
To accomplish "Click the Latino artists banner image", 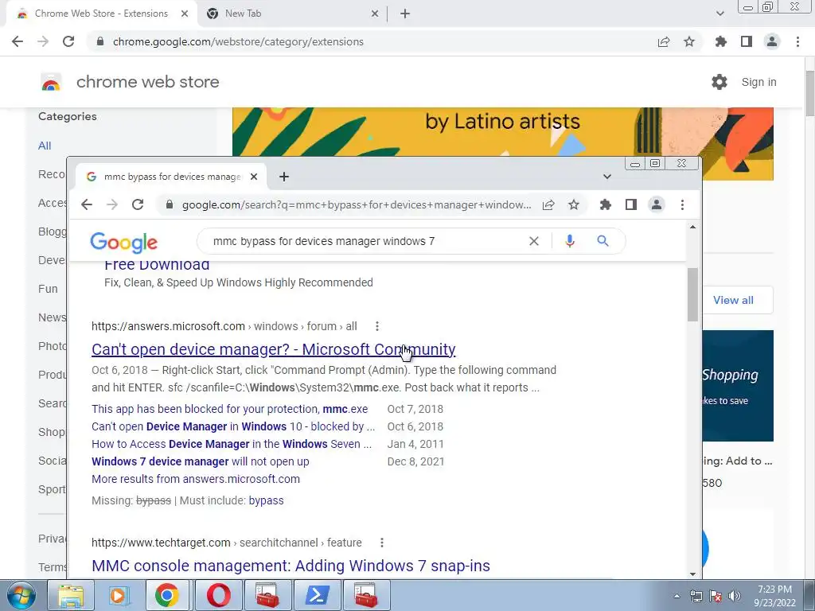I will 503,132.
